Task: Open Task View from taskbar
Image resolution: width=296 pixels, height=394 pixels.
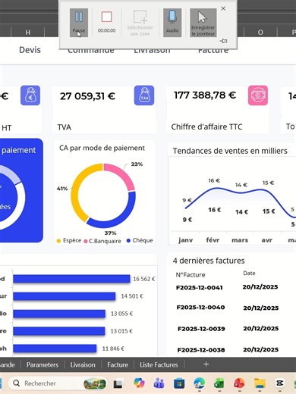Action: point(118,384)
